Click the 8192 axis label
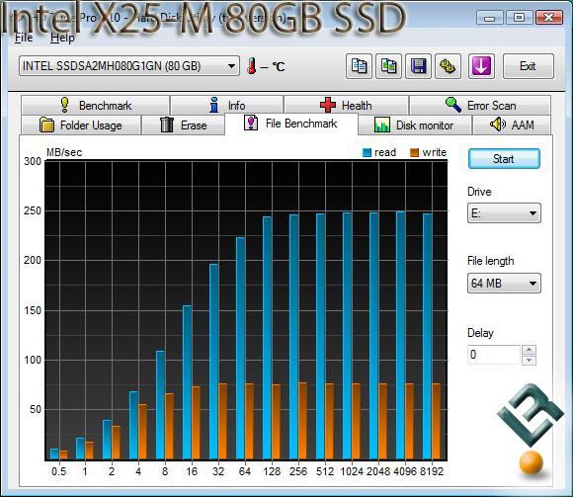573x497 pixels. (x=432, y=471)
